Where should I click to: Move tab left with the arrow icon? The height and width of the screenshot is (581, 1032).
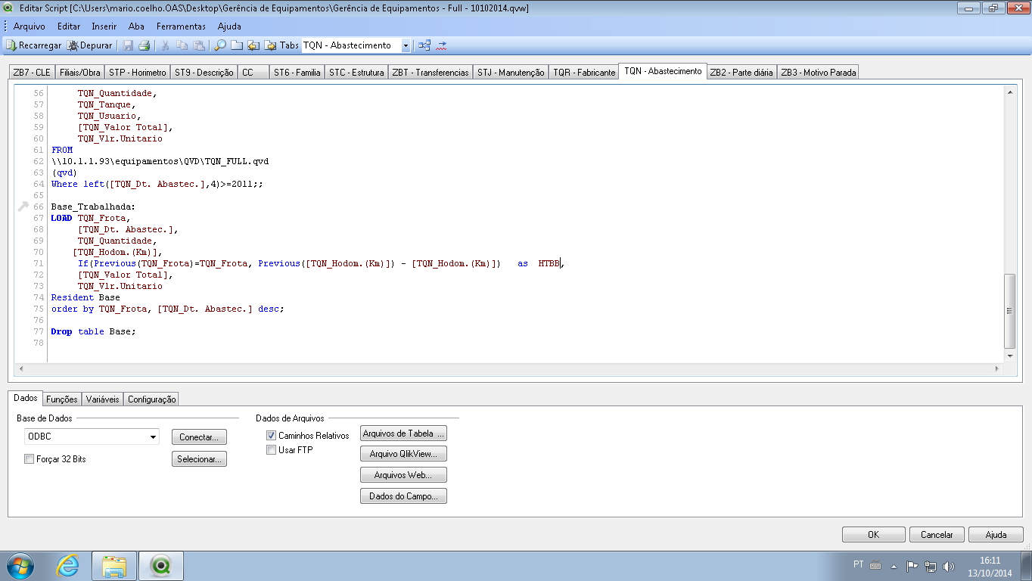(253, 45)
